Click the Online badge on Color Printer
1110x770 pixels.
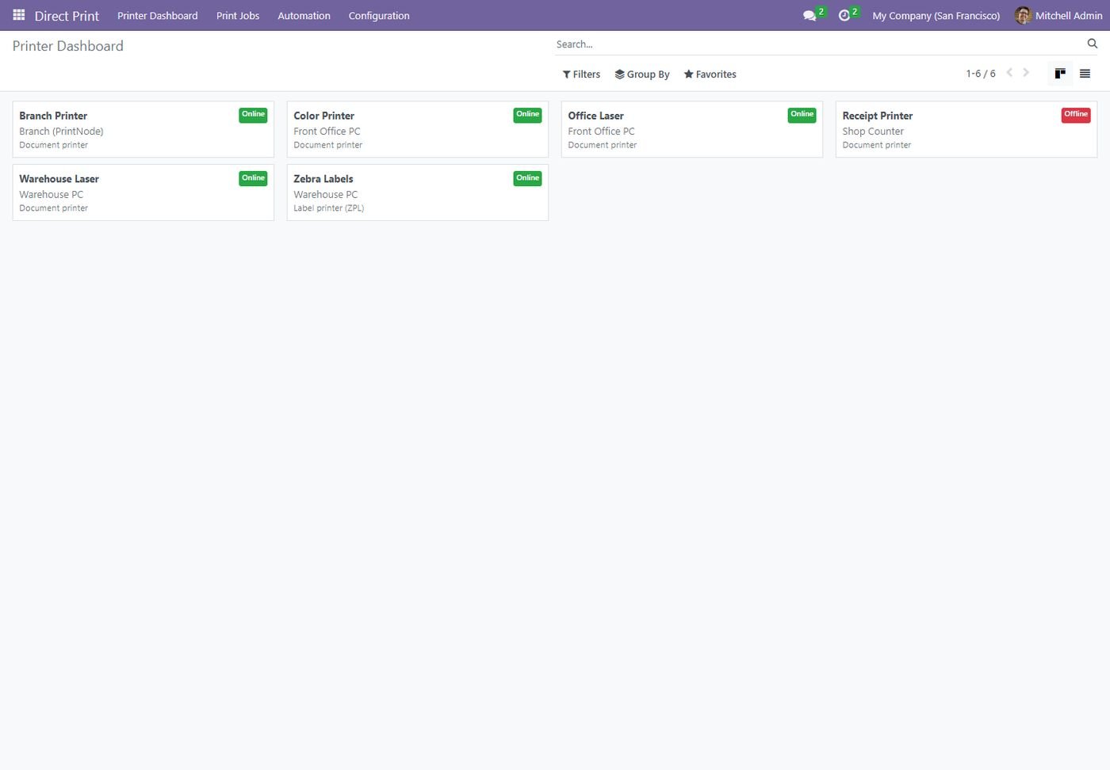527,115
